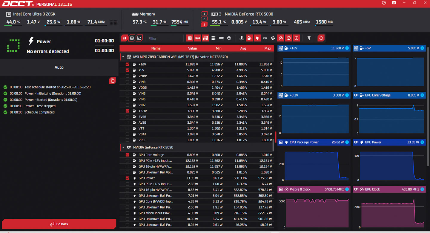
Task: Toggle the memory modules filter icon
Action: (221, 38)
